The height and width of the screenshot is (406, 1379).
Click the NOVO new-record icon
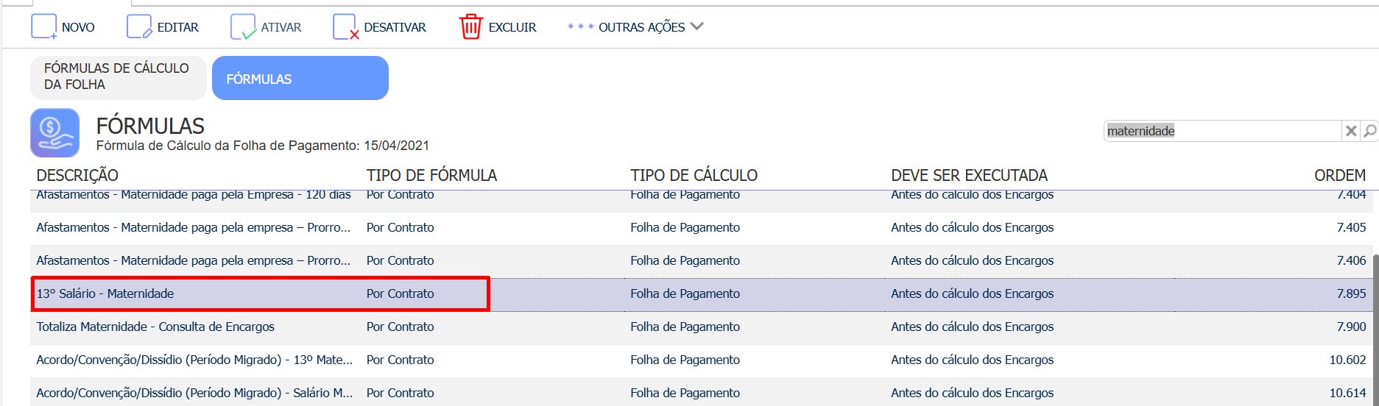(43, 26)
